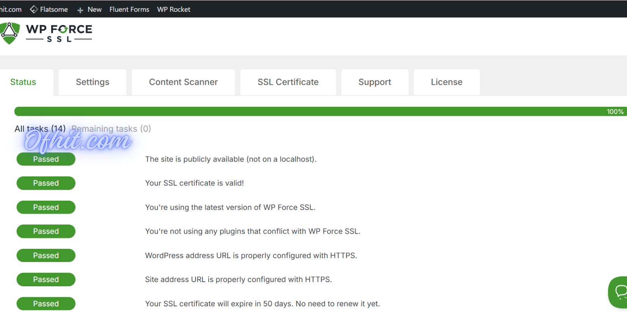The image size is (627, 312).
Task: Select the Status tab
Action: click(x=23, y=82)
